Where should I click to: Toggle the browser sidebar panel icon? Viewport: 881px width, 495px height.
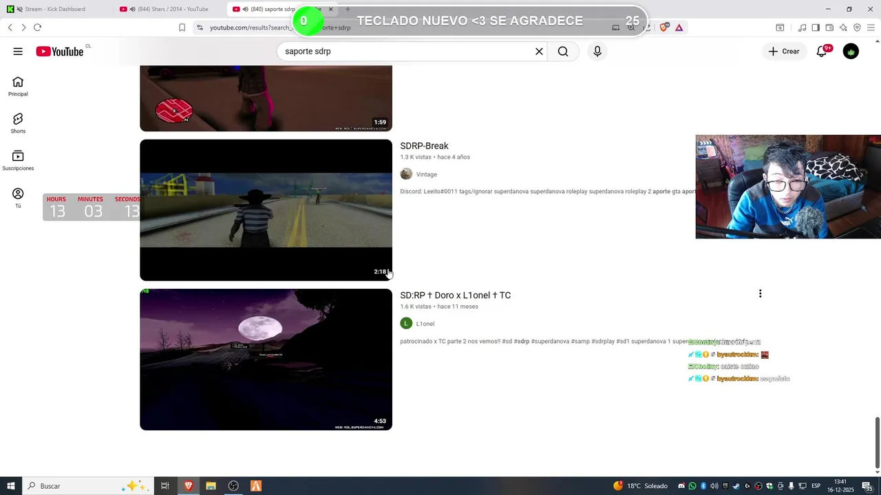(x=816, y=27)
